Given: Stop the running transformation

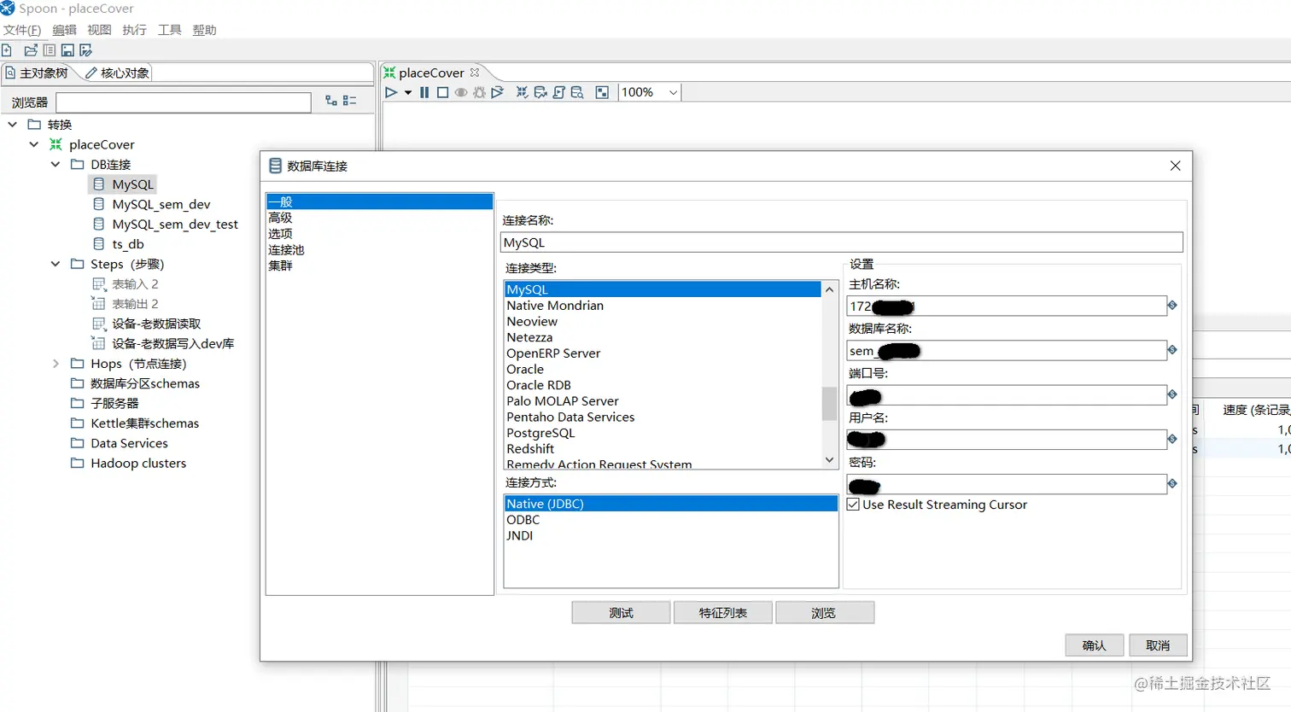Looking at the screenshot, I should [442, 92].
